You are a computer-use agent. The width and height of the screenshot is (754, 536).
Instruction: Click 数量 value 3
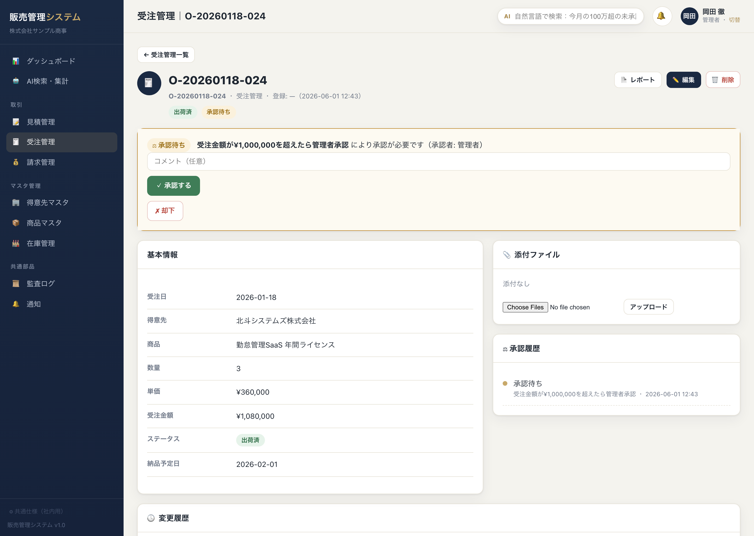tap(238, 369)
